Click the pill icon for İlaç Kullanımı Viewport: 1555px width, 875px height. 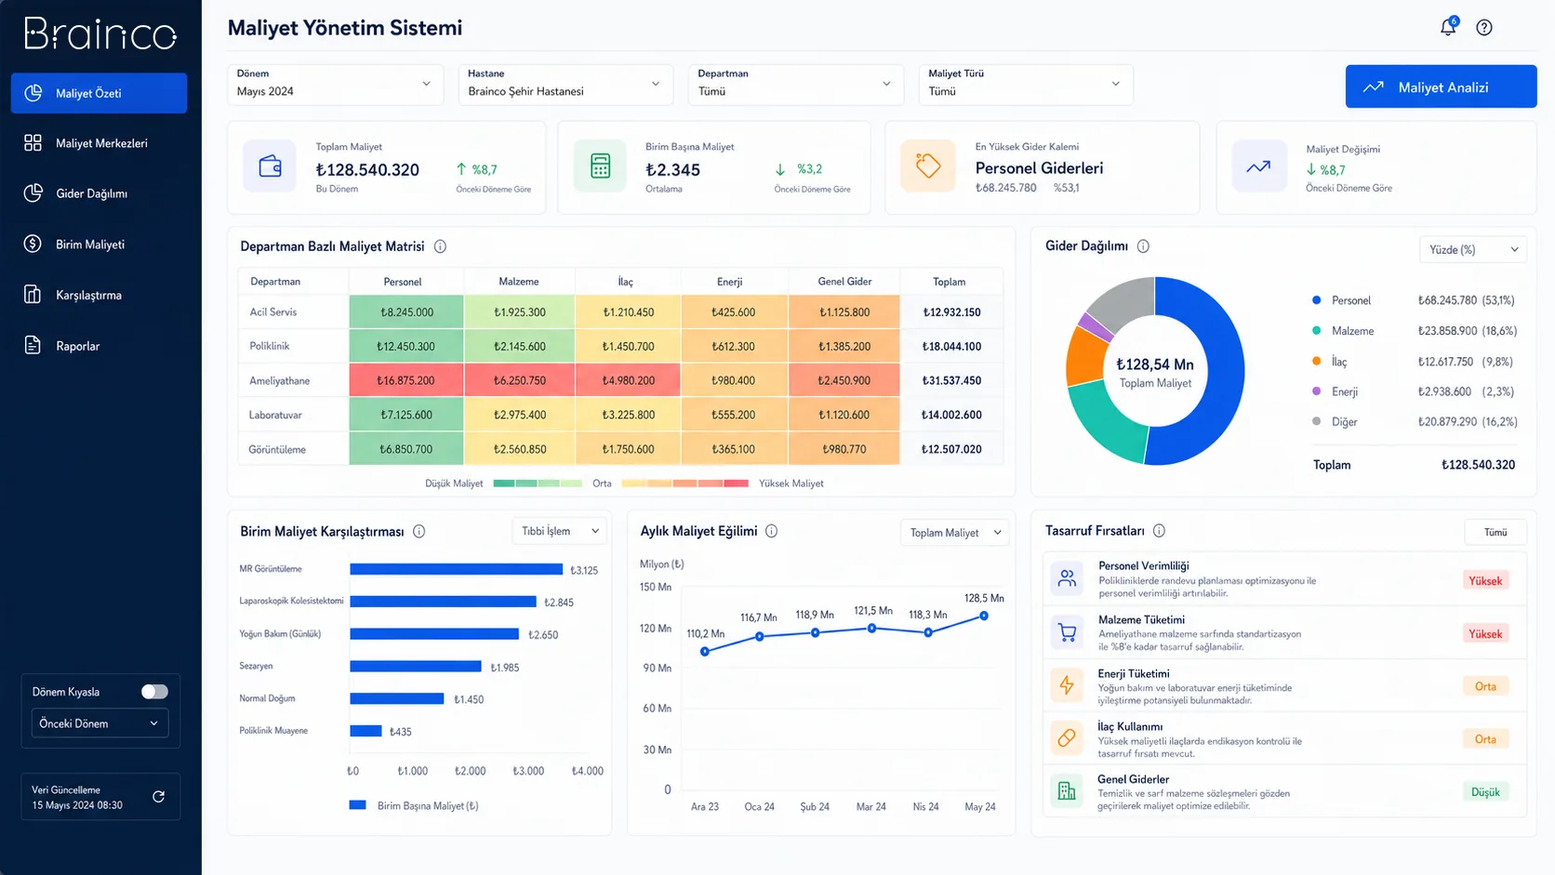tap(1067, 738)
